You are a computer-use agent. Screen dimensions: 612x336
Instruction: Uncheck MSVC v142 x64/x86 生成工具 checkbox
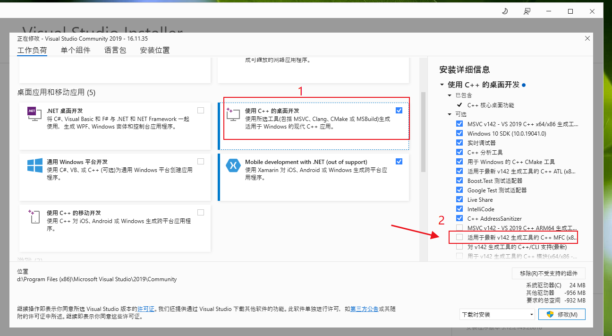(459, 124)
